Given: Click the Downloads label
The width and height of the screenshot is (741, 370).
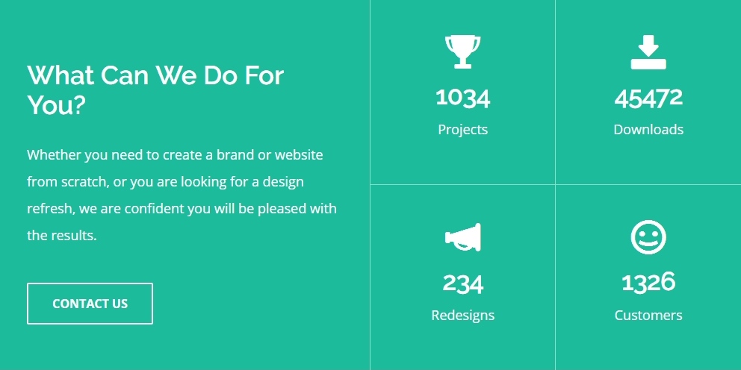Looking at the screenshot, I should pos(648,129).
